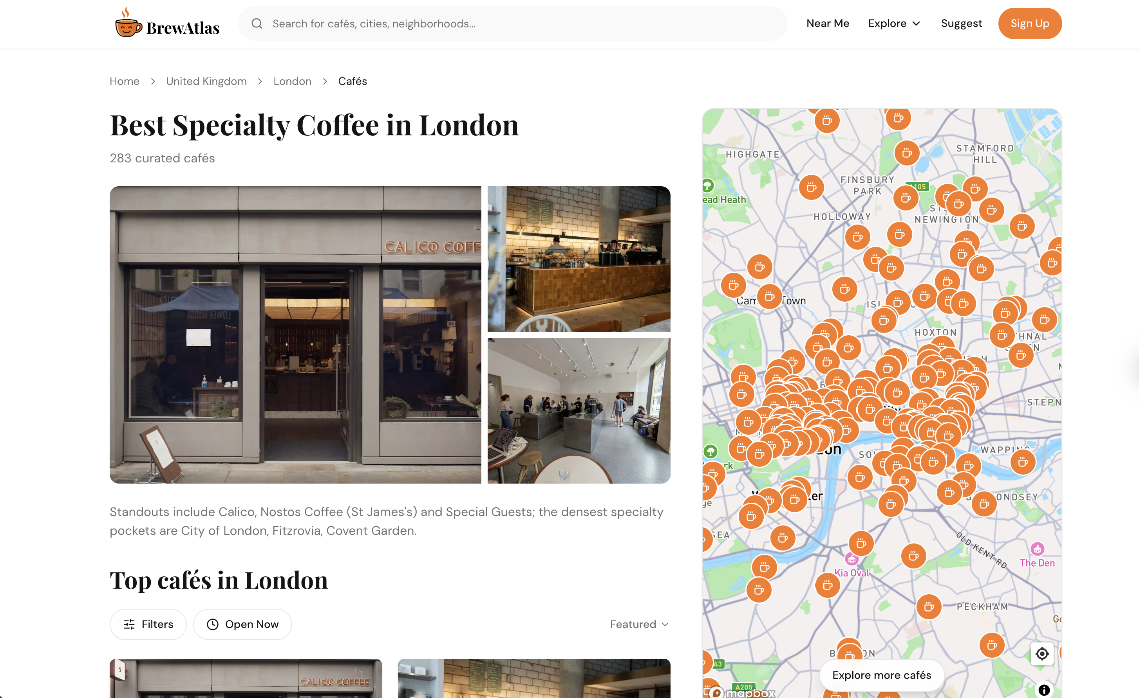Select the café pin above Highgate label
Image resolution: width=1139 pixels, height=698 pixels.
pyautogui.click(x=827, y=121)
